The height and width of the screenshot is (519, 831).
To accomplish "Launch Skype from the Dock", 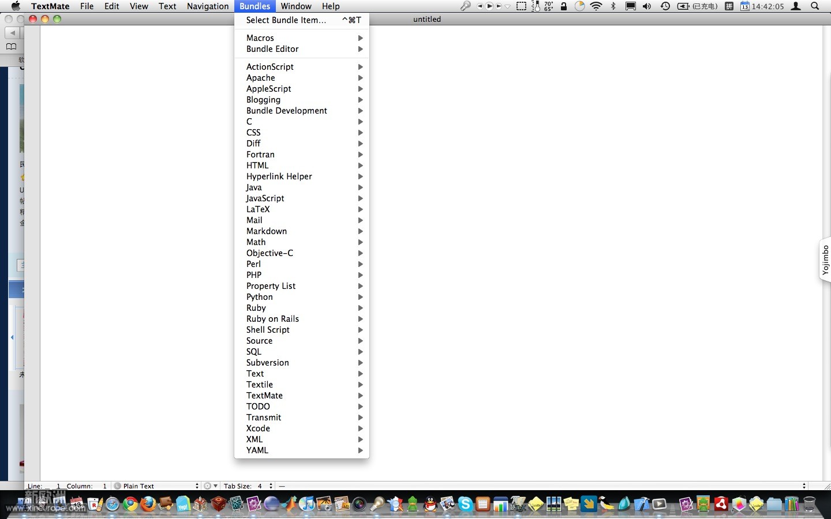I will tap(466, 504).
